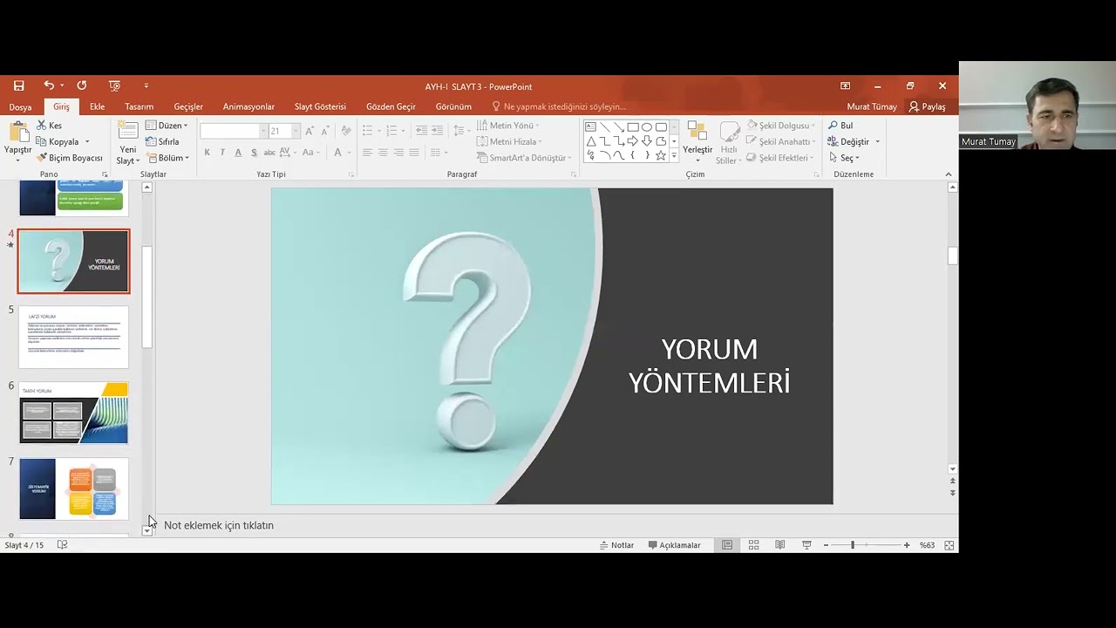1116x628 pixels.
Task: Click the Yapıştır (Paste) icon
Action: [x=18, y=133]
